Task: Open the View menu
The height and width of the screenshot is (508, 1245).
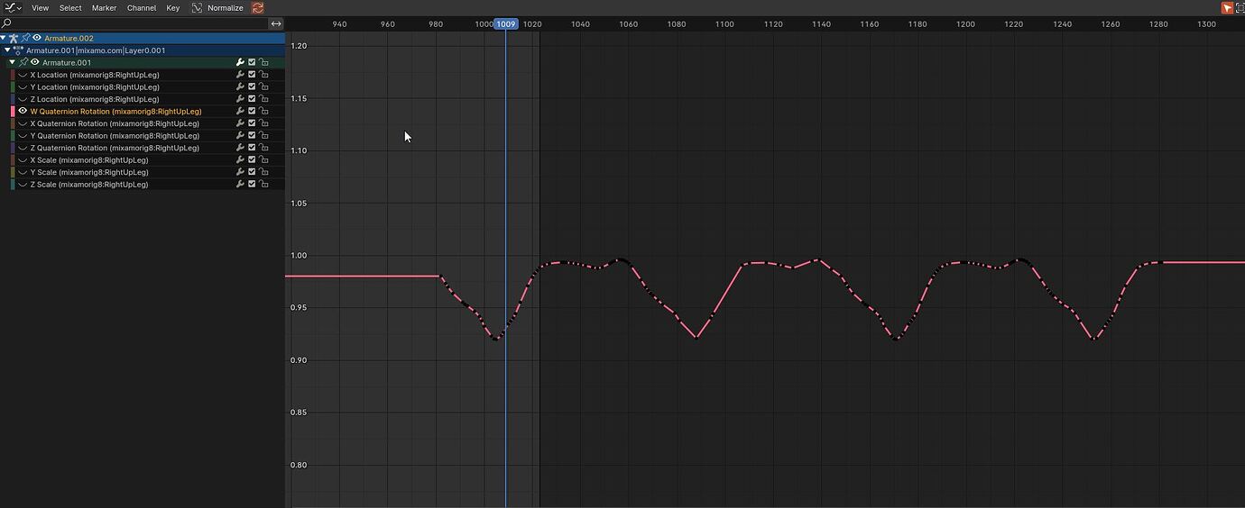Action: [x=41, y=7]
